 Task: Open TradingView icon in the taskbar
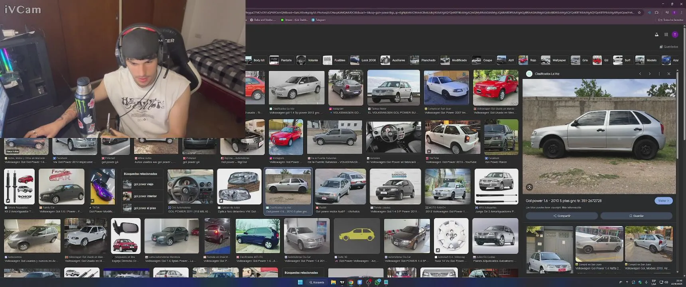pyautogui.click(x=342, y=282)
